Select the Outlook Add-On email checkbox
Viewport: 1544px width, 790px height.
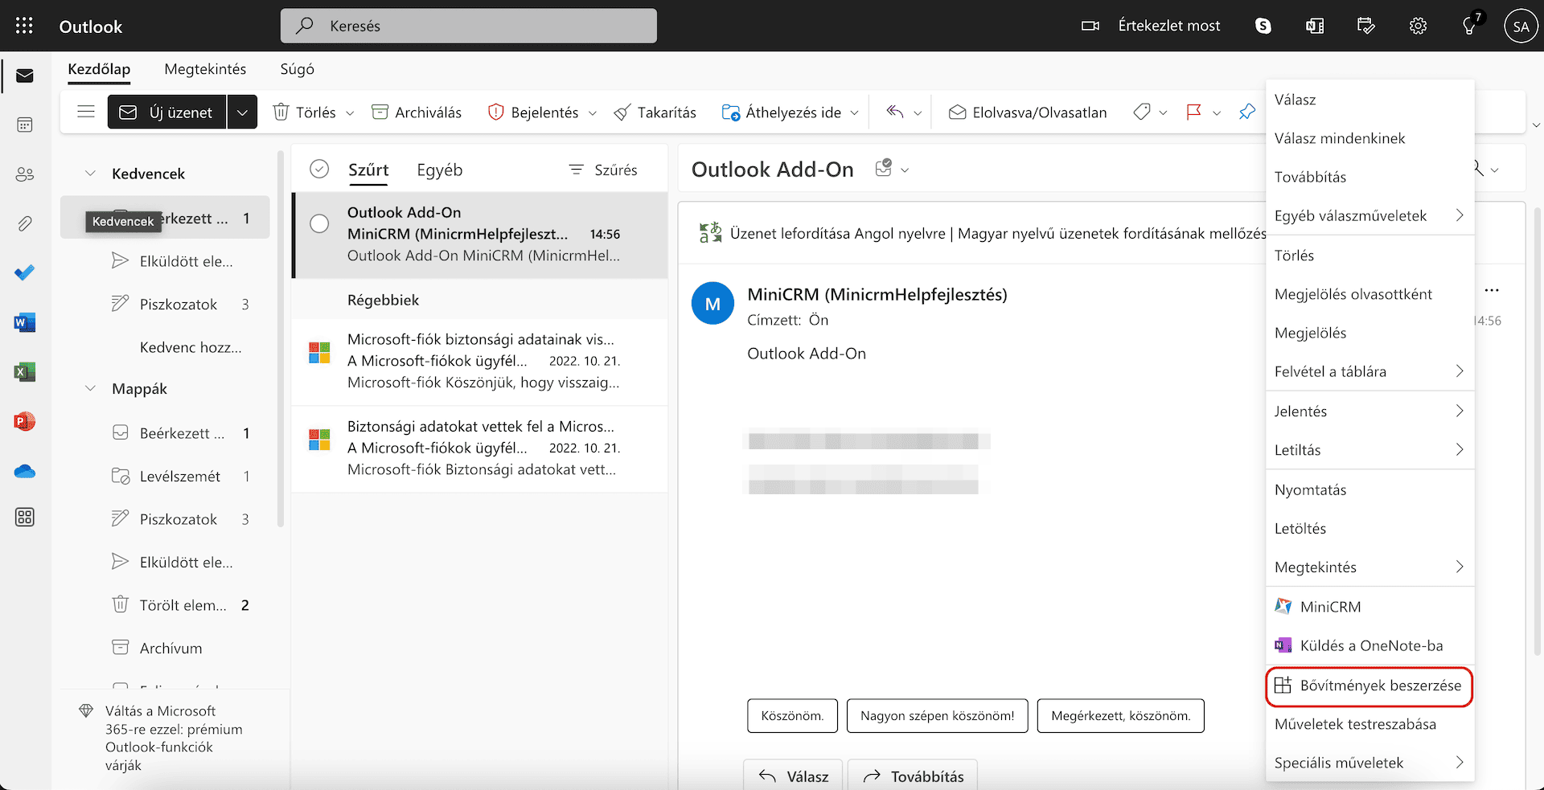[319, 224]
